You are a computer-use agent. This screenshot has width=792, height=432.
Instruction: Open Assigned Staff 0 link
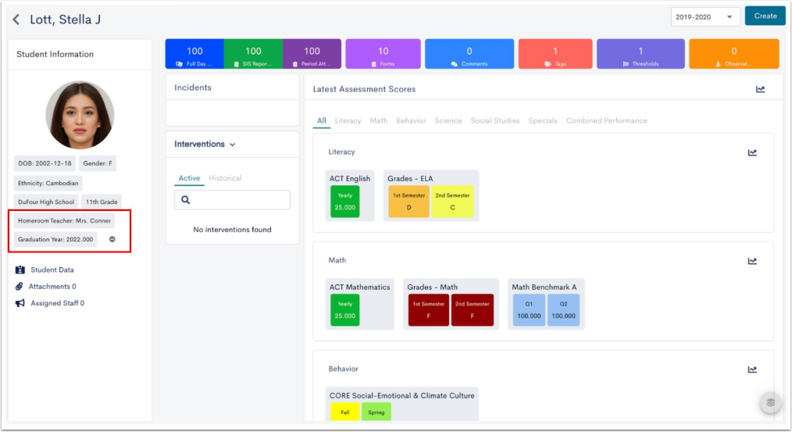pyautogui.click(x=58, y=303)
